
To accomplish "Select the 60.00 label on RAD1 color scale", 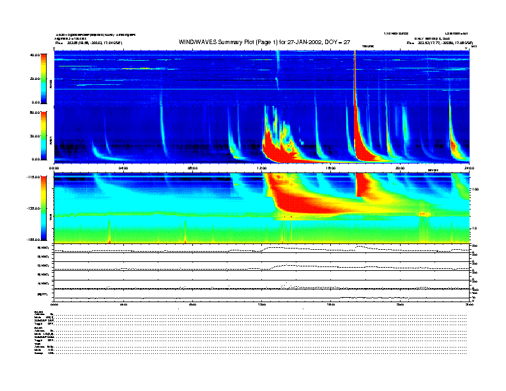I will point(35,112).
